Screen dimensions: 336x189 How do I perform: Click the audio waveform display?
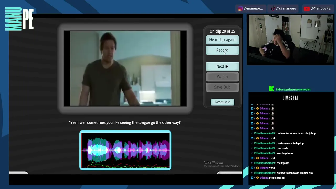(x=125, y=150)
